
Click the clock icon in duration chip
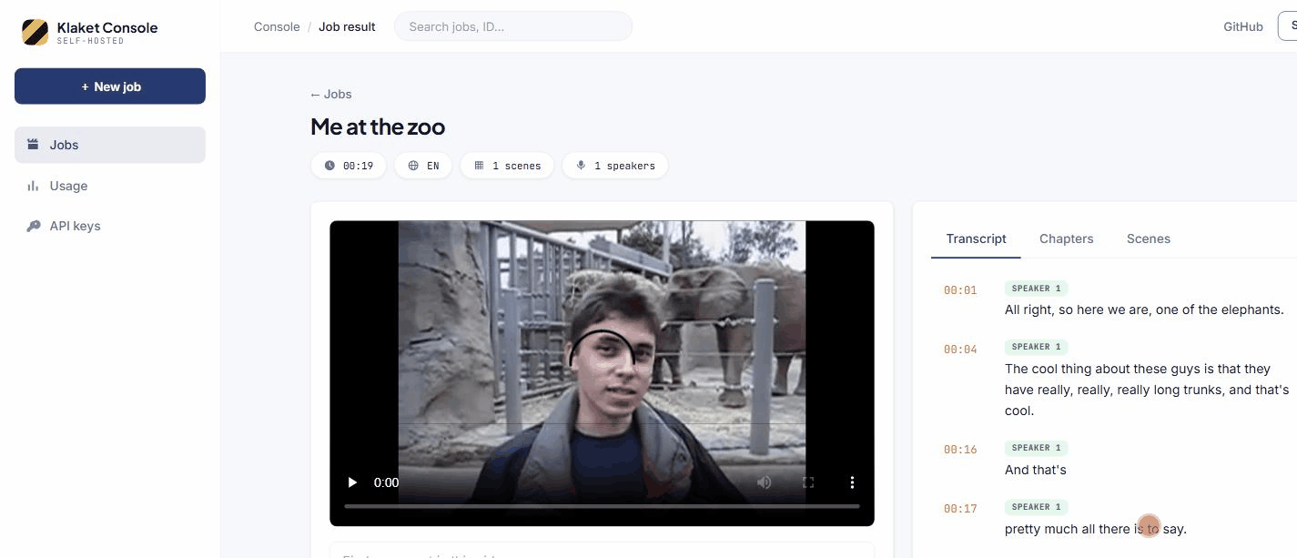coord(329,166)
